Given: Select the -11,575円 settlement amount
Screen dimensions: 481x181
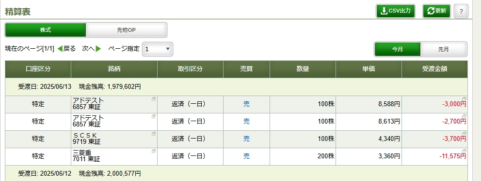Looking at the screenshot, I should (453, 156).
